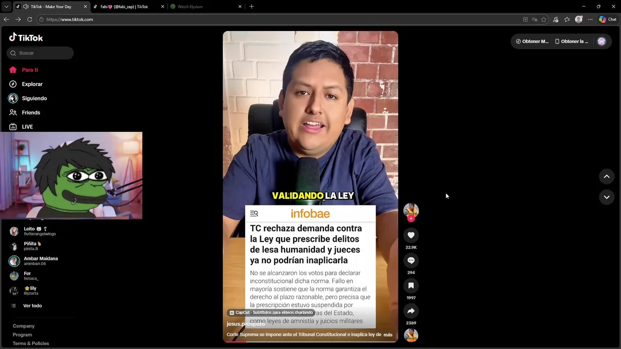Image resolution: width=621 pixels, height=349 pixels.
Task: Bookmark the video, 1997 saves
Action: point(411,286)
